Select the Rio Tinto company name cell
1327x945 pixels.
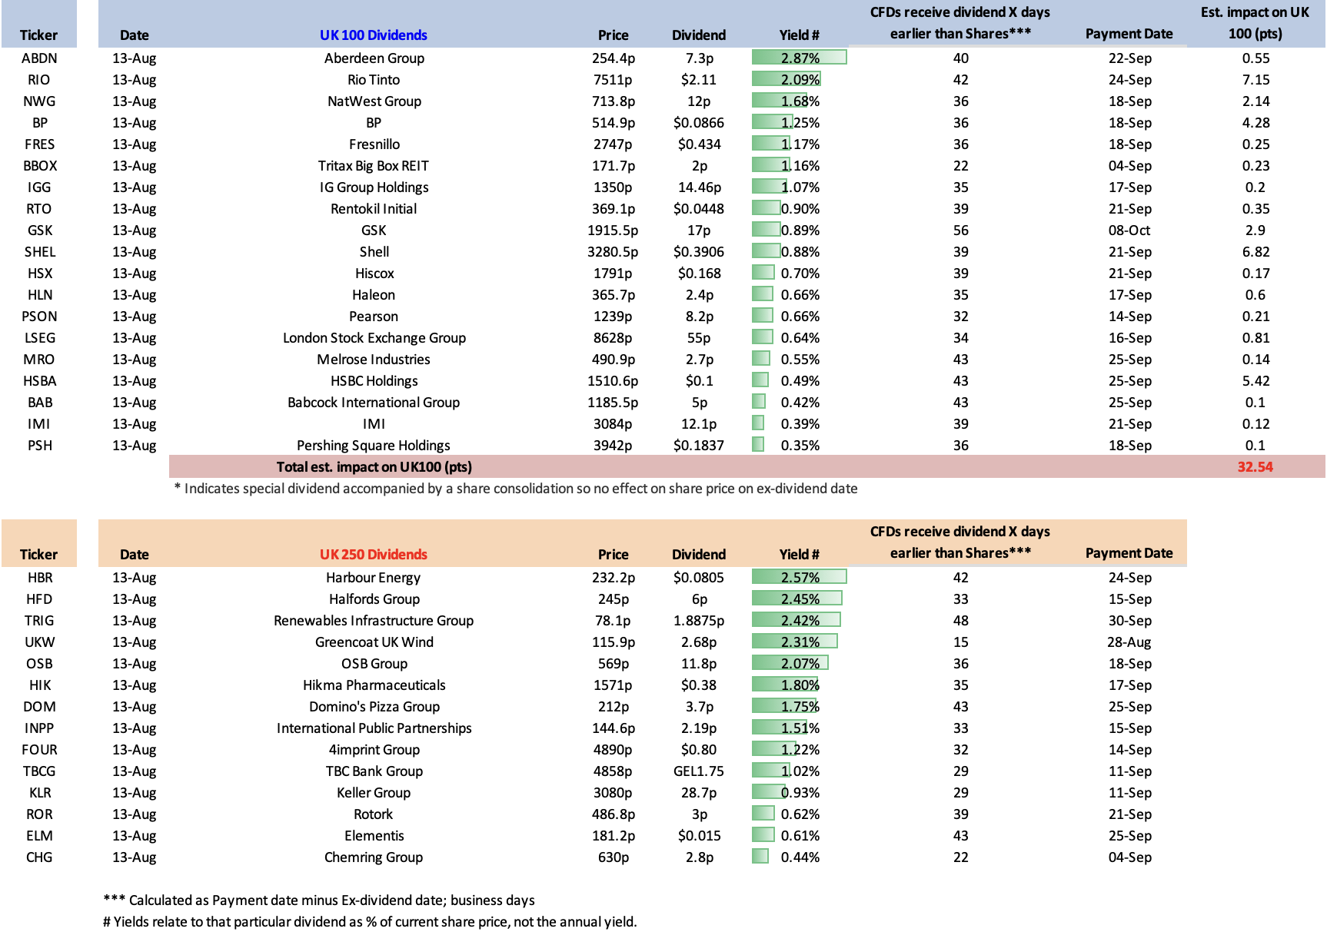[x=374, y=80]
